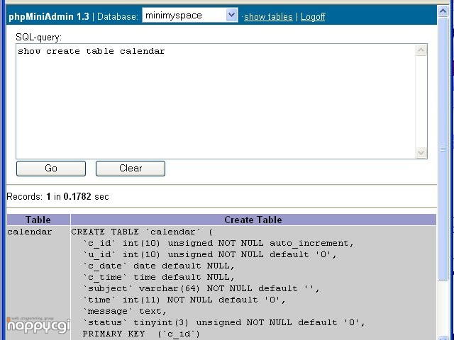Click the phpMiniAdmin 1.3 title text
454x340 pixels.
[49, 16]
